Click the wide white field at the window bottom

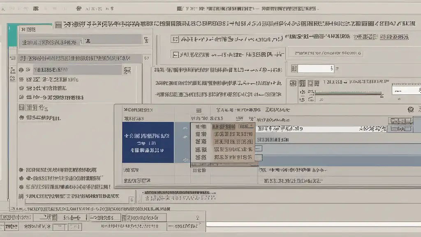(x=313, y=225)
